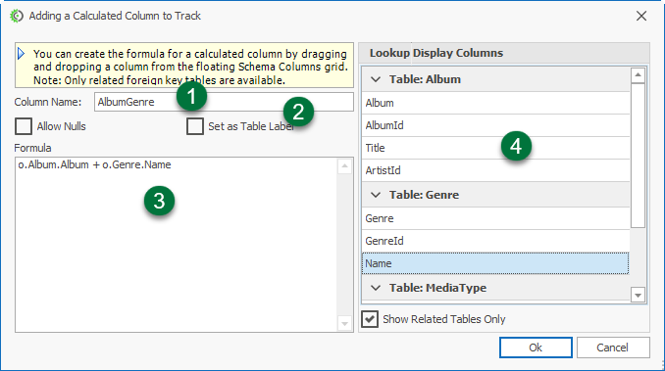Click the green app icon in title bar
665x371 pixels.
(x=17, y=16)
